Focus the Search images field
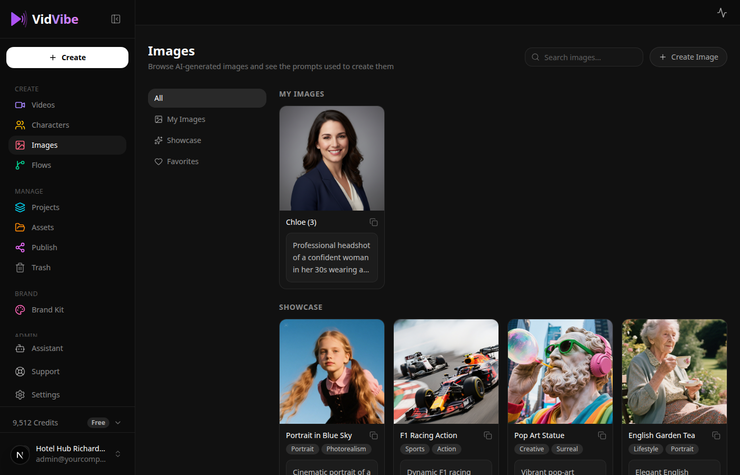The width and height of the screenshot is (740, 475). [x=584, y=57]
